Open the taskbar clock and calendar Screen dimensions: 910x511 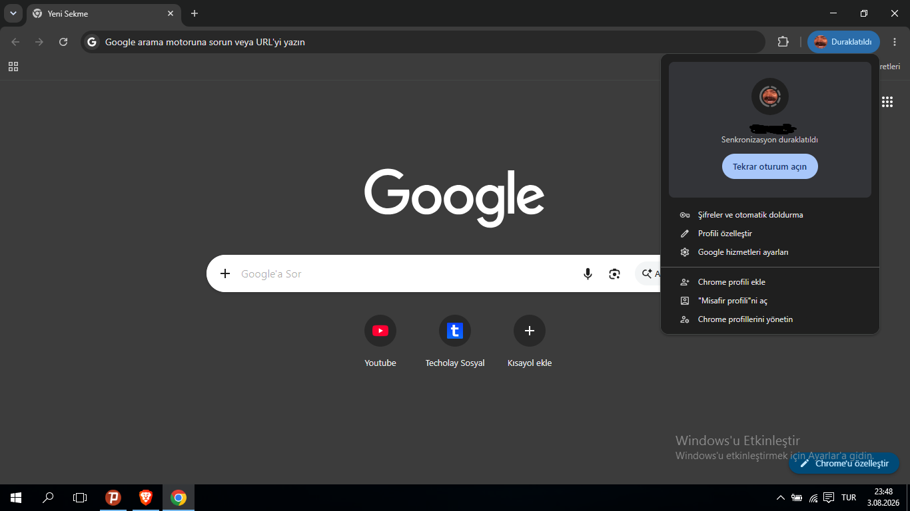(884, 498)
